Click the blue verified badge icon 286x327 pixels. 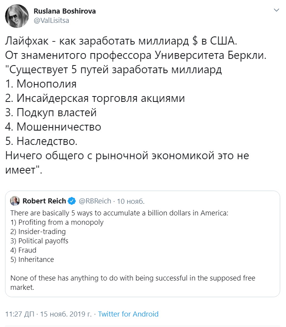point(72,201)
